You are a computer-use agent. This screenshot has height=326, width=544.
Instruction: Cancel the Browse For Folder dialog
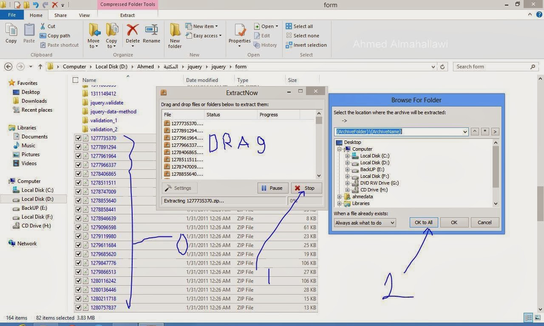pos(484,222)
